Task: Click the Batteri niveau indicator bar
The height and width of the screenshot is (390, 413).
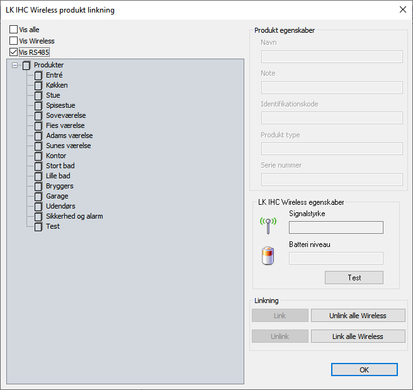Action: [x=336, y=258]
